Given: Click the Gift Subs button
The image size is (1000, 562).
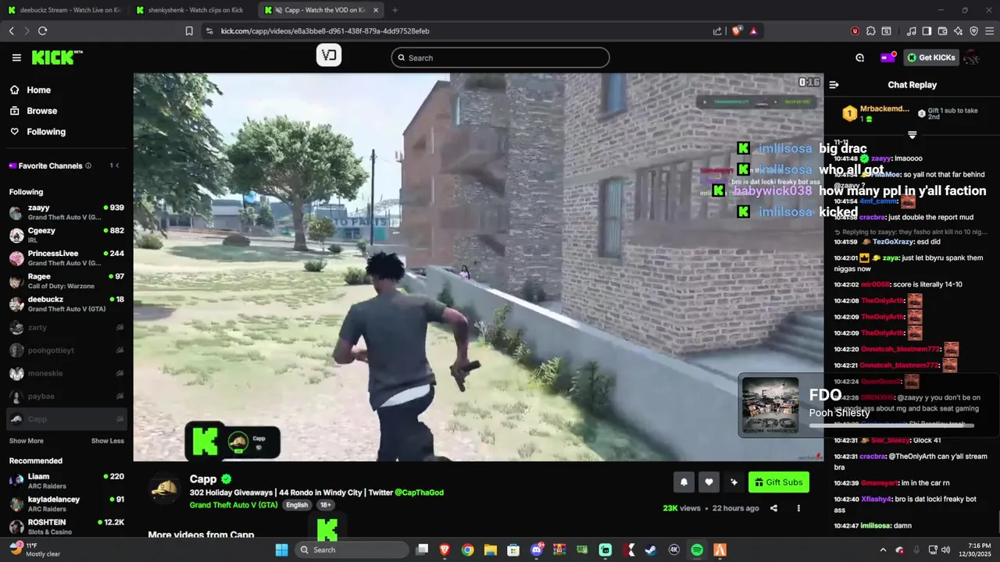Looking at the screenshot, I should (x=779, y=482).
